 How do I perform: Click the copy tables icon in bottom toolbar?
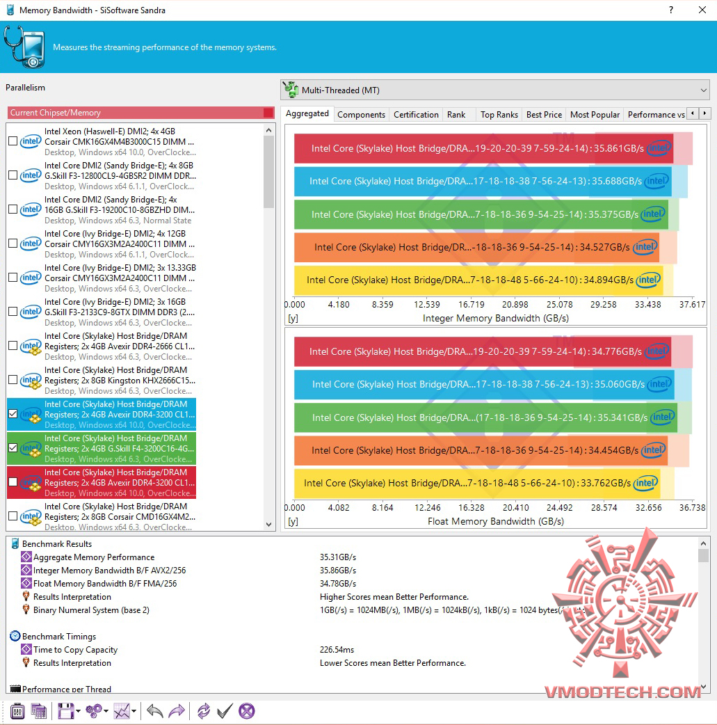pos(39,710)
